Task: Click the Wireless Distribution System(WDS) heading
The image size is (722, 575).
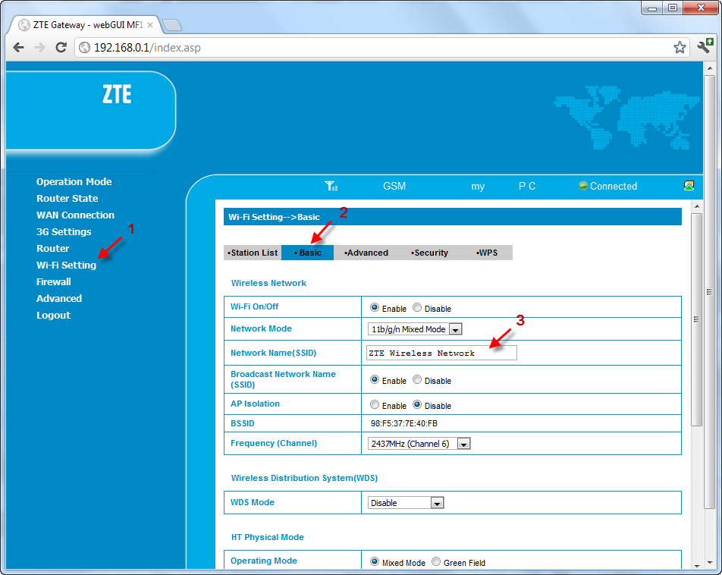Action: coord(304,478)
